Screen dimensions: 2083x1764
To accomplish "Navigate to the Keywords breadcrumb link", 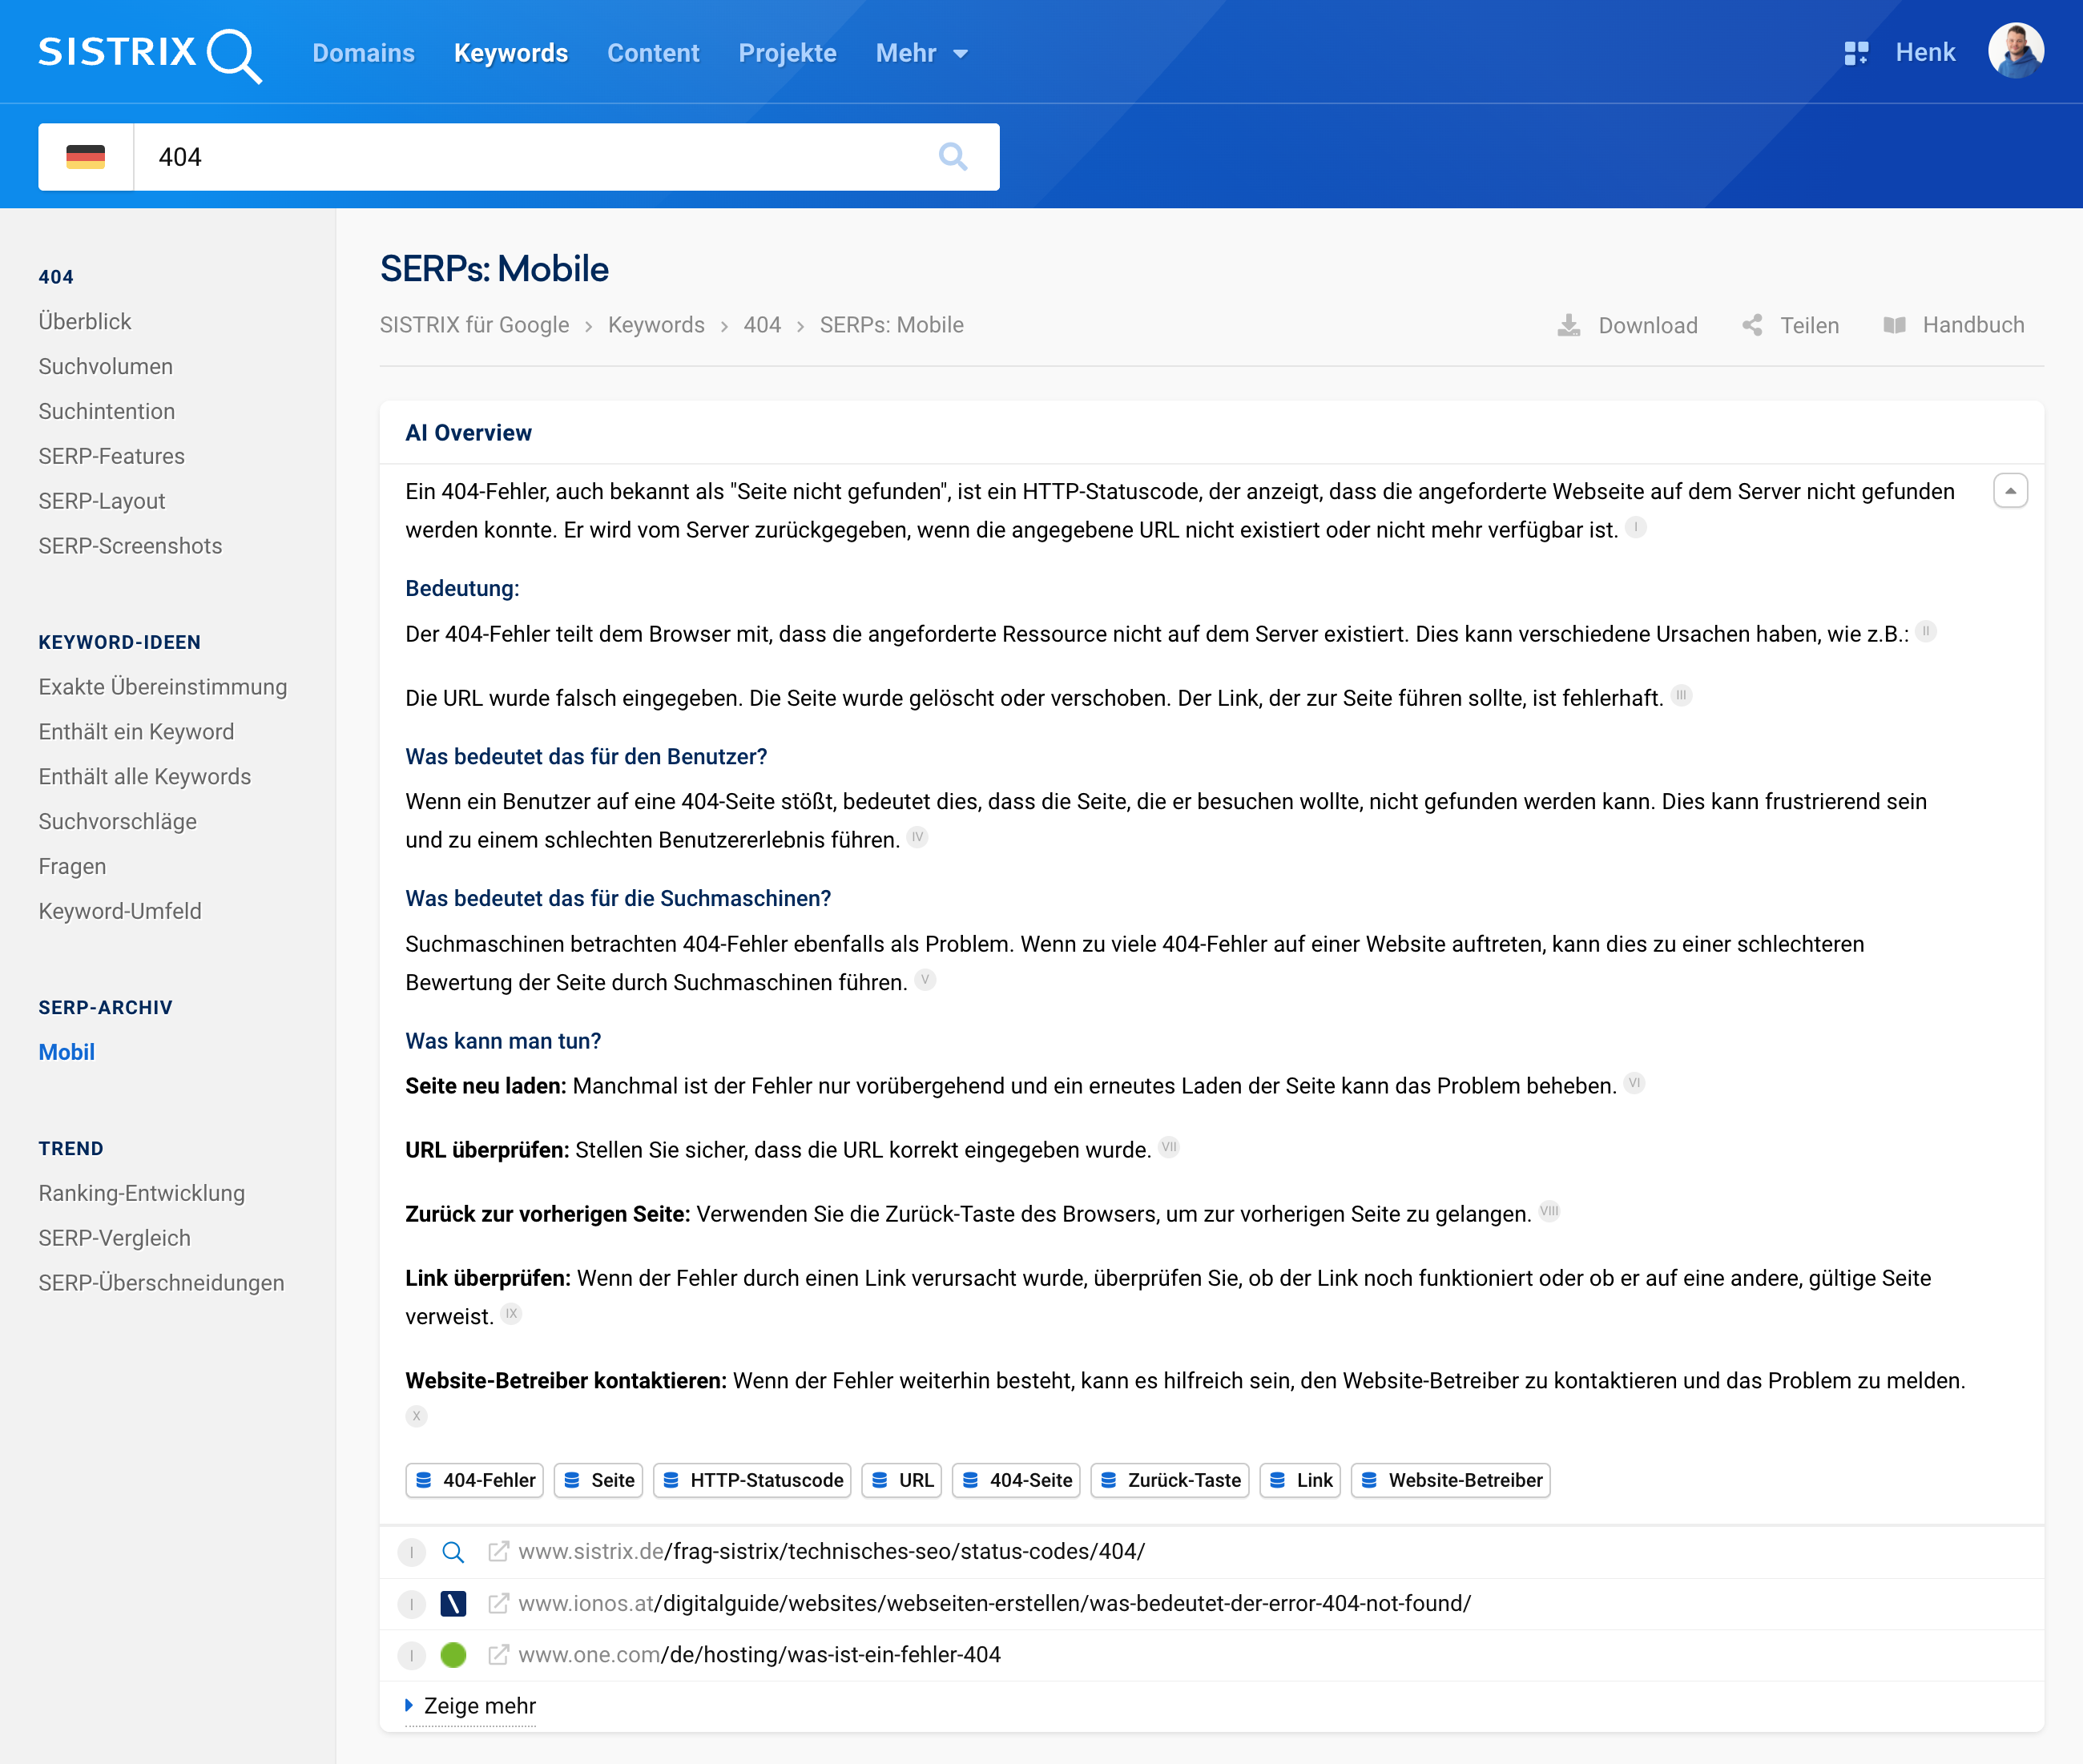I will pyautogui.click(x=656, y=325).
